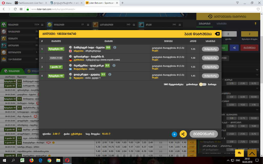The image size is (263, 164).
Task: Click the ticket history clock icon
Action: click(210, 16)
